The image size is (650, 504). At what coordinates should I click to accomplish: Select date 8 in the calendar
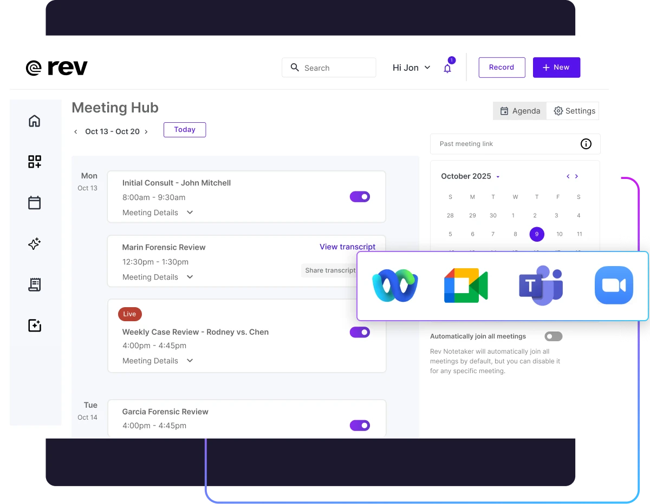pyautogui.click(x=515, y=234)
